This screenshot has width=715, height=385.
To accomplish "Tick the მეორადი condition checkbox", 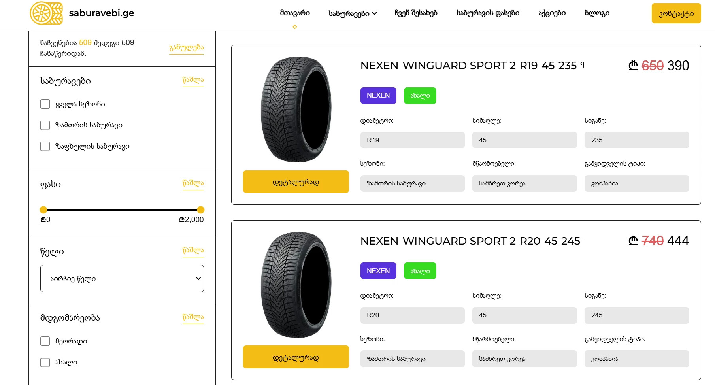I will point(45,341).
